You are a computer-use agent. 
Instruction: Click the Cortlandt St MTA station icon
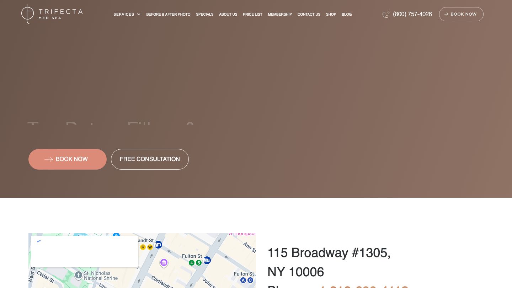coord(158,245)
